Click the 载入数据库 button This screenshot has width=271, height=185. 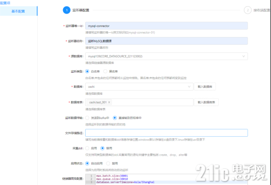[x=205, y=86]
